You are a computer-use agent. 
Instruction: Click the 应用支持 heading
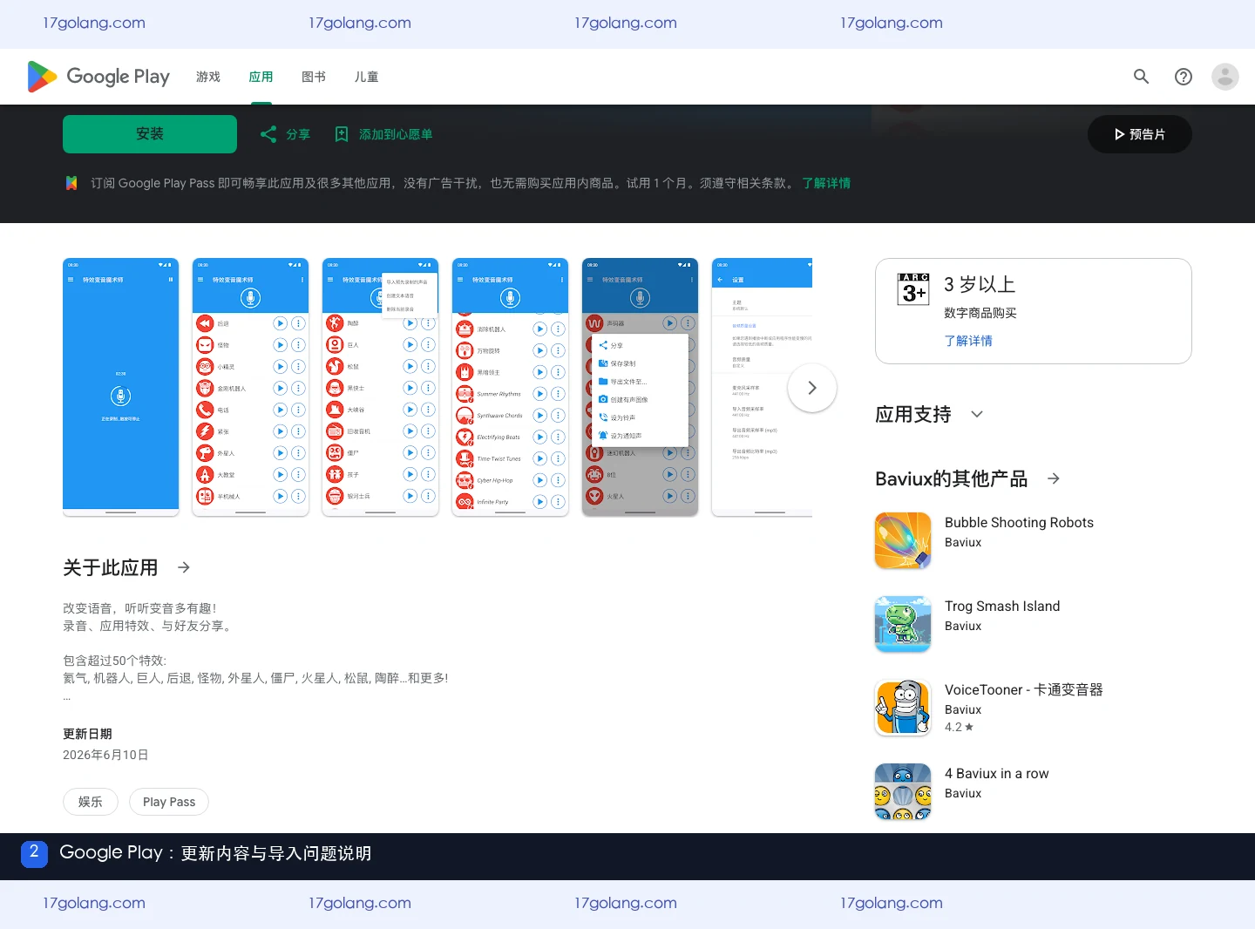tap(913, 414)
